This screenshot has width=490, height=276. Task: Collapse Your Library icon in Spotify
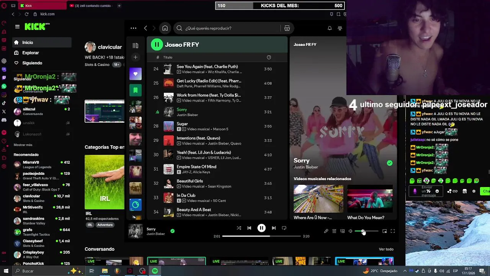pos(135,46)
